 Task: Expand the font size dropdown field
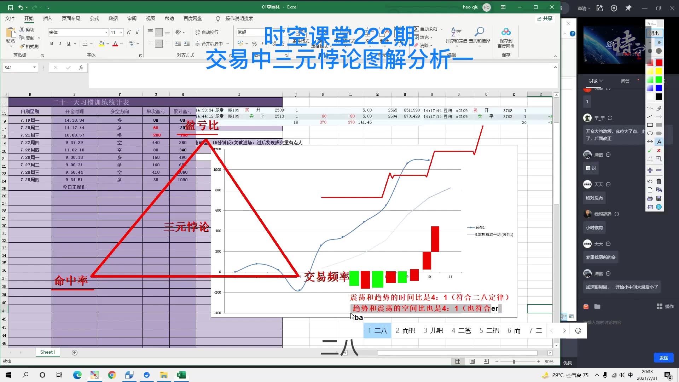coord(120,32)
